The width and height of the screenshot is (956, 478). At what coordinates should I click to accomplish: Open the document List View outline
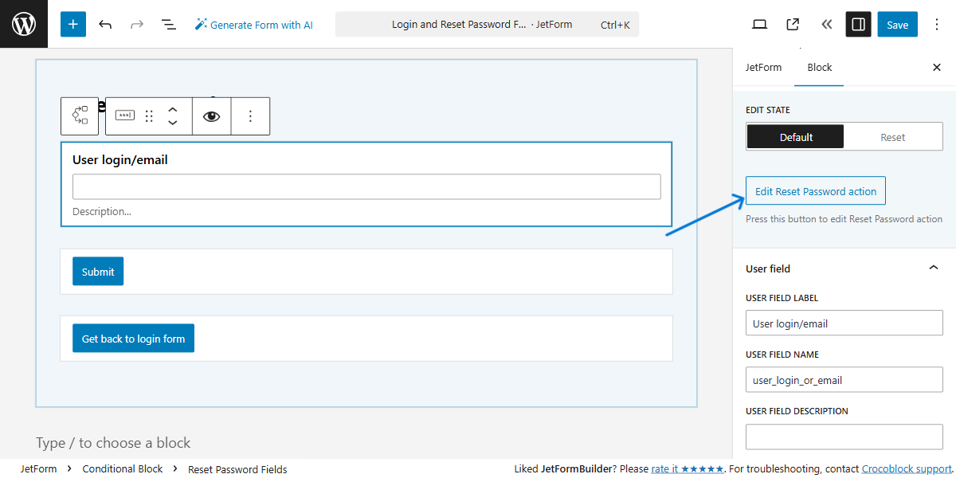(169, 25)
